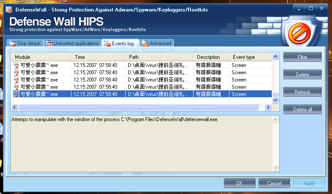This screenshot has width=332, height=194.
Task: Click the greyed Apply button
Action: coord(308,183)
